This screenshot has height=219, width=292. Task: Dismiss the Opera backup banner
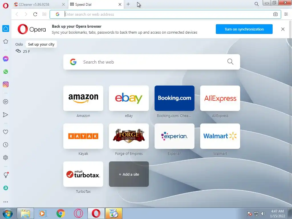point(283,29)
